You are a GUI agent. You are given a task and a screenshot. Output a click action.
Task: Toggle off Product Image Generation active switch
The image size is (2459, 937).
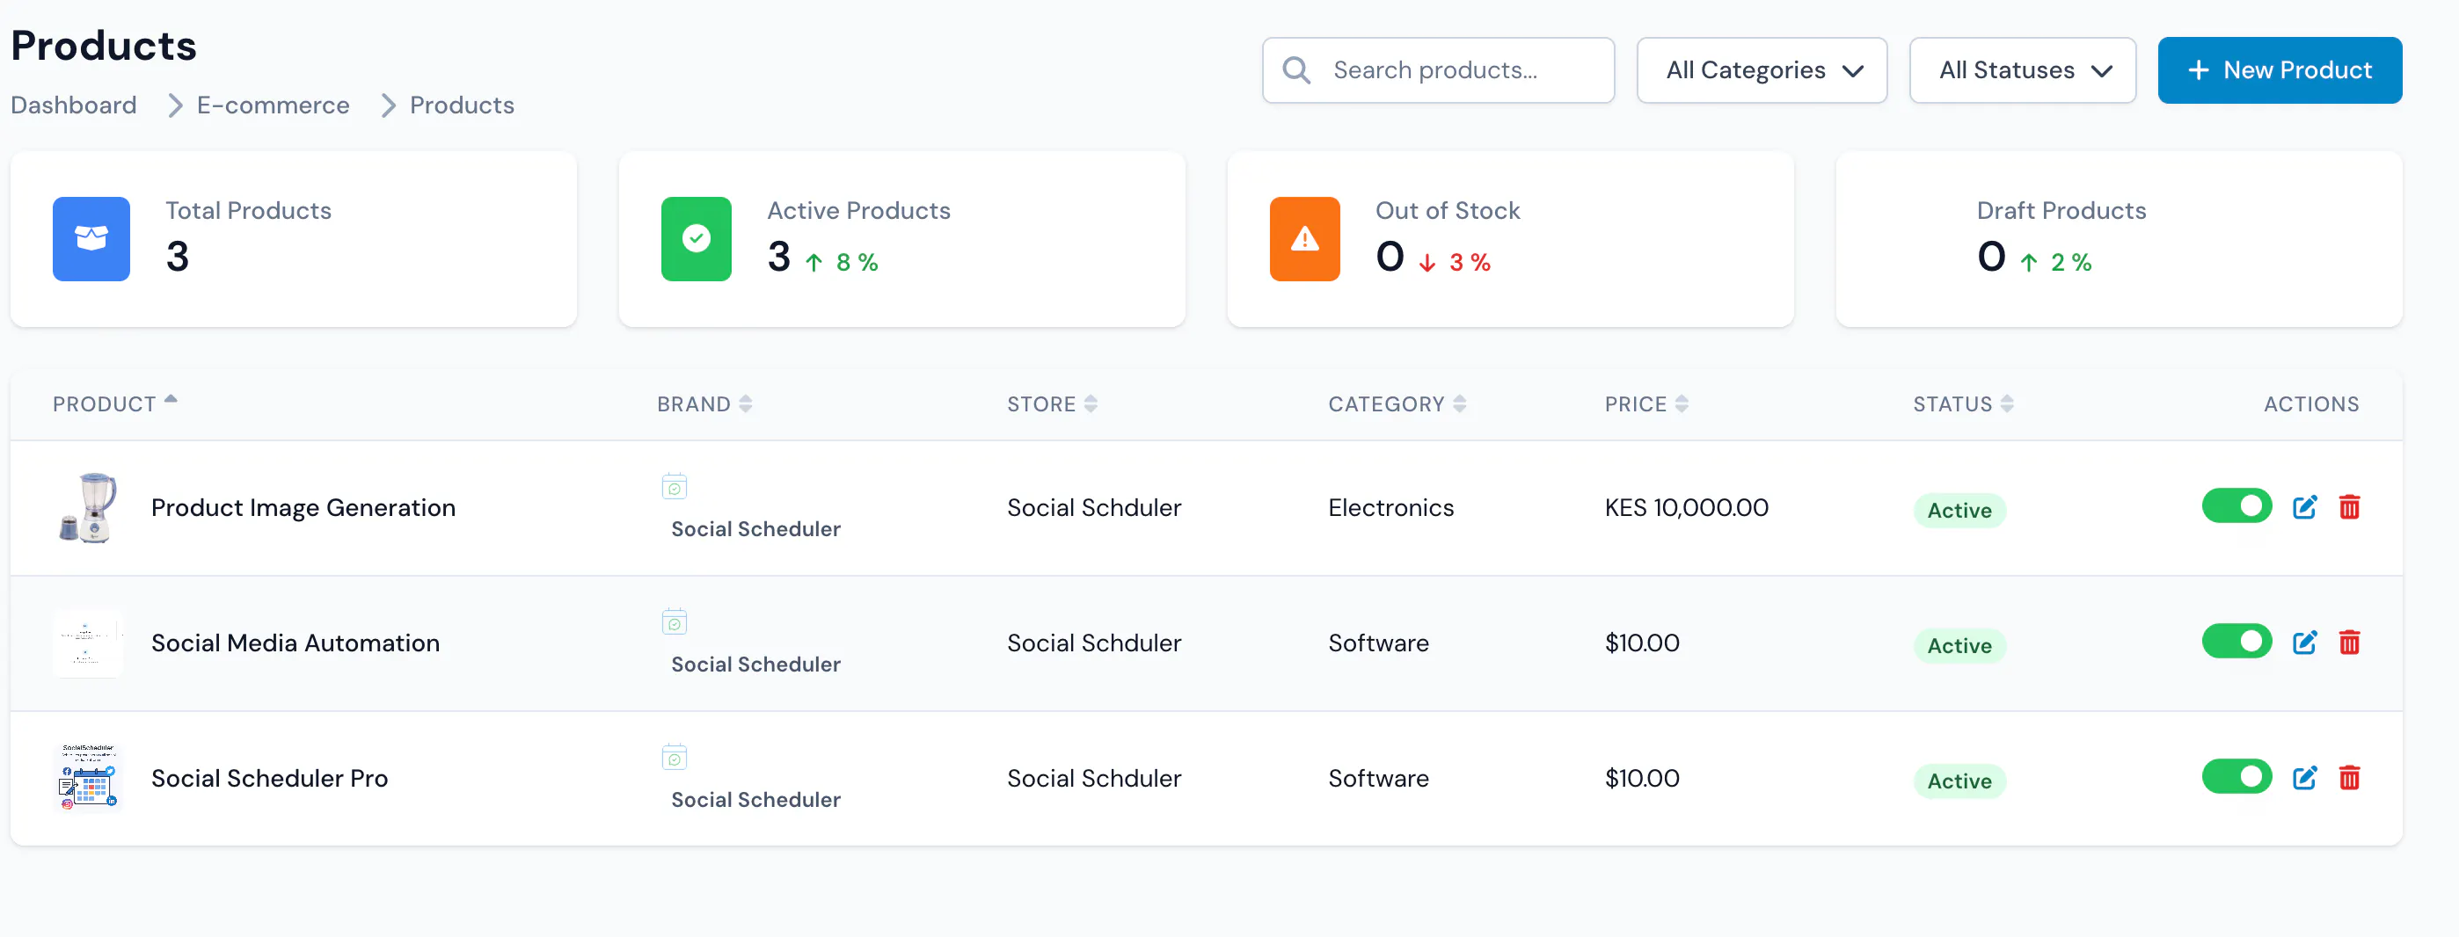pos(2236,505)
